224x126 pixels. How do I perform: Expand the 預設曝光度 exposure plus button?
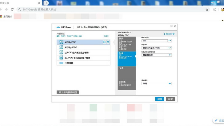pos(170,55)
